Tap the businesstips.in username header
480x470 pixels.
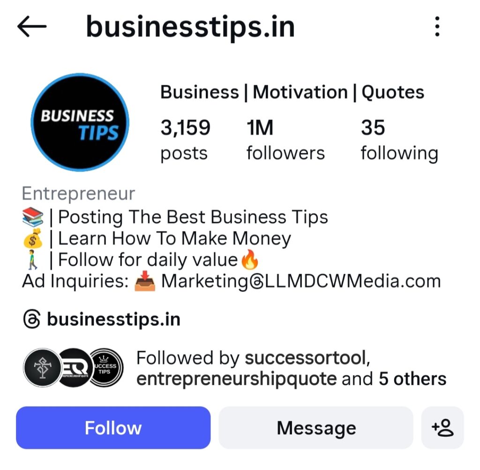click(190, 27)
